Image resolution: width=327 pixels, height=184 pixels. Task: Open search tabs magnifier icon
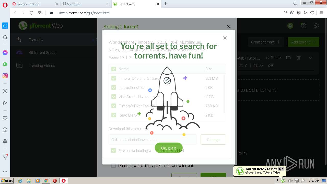[295, 4]
